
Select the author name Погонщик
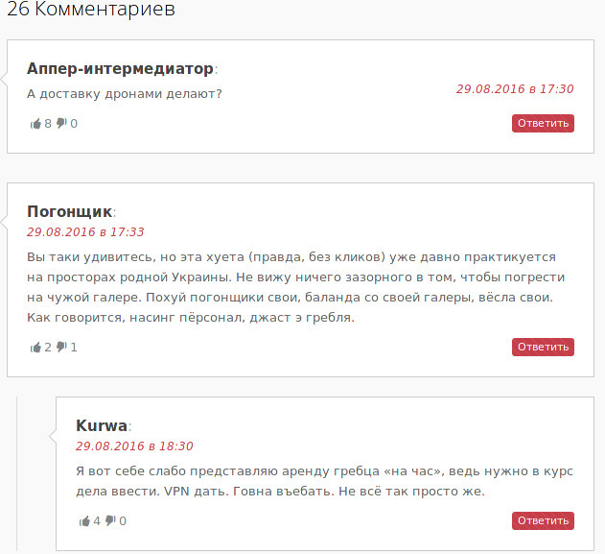[x=69, y=211]
